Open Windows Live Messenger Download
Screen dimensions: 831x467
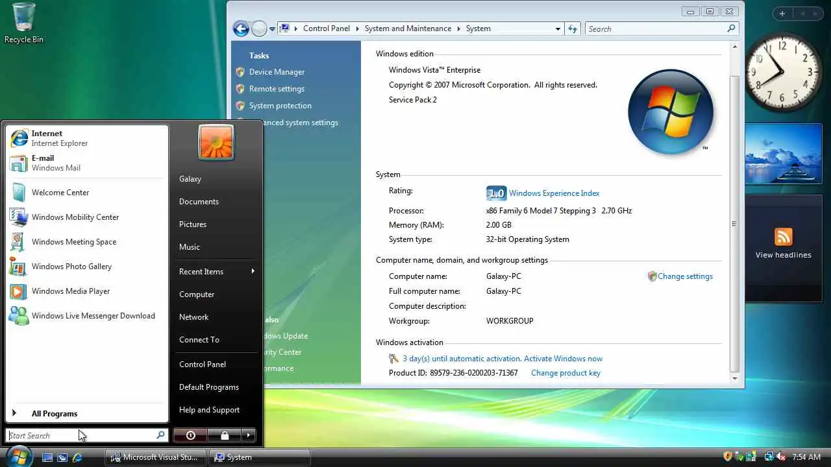click(x=86, y=316)
